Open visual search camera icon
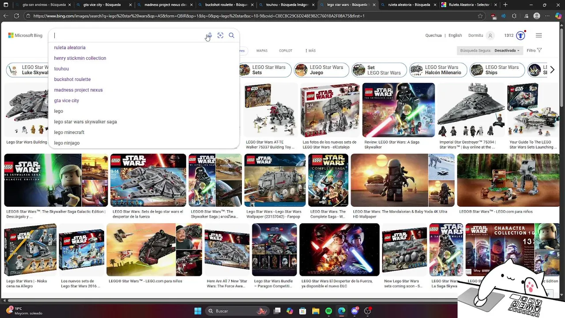 pyautogui.click(x=220, y=35)
